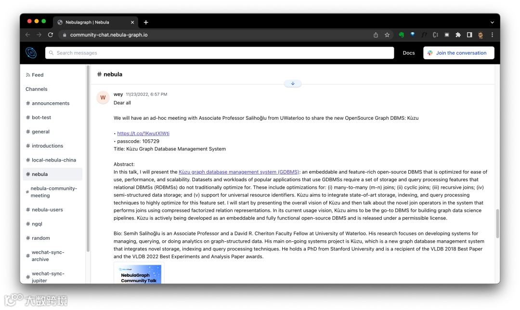
Task: Click the share page icon
Action: (x=376, y=35)
